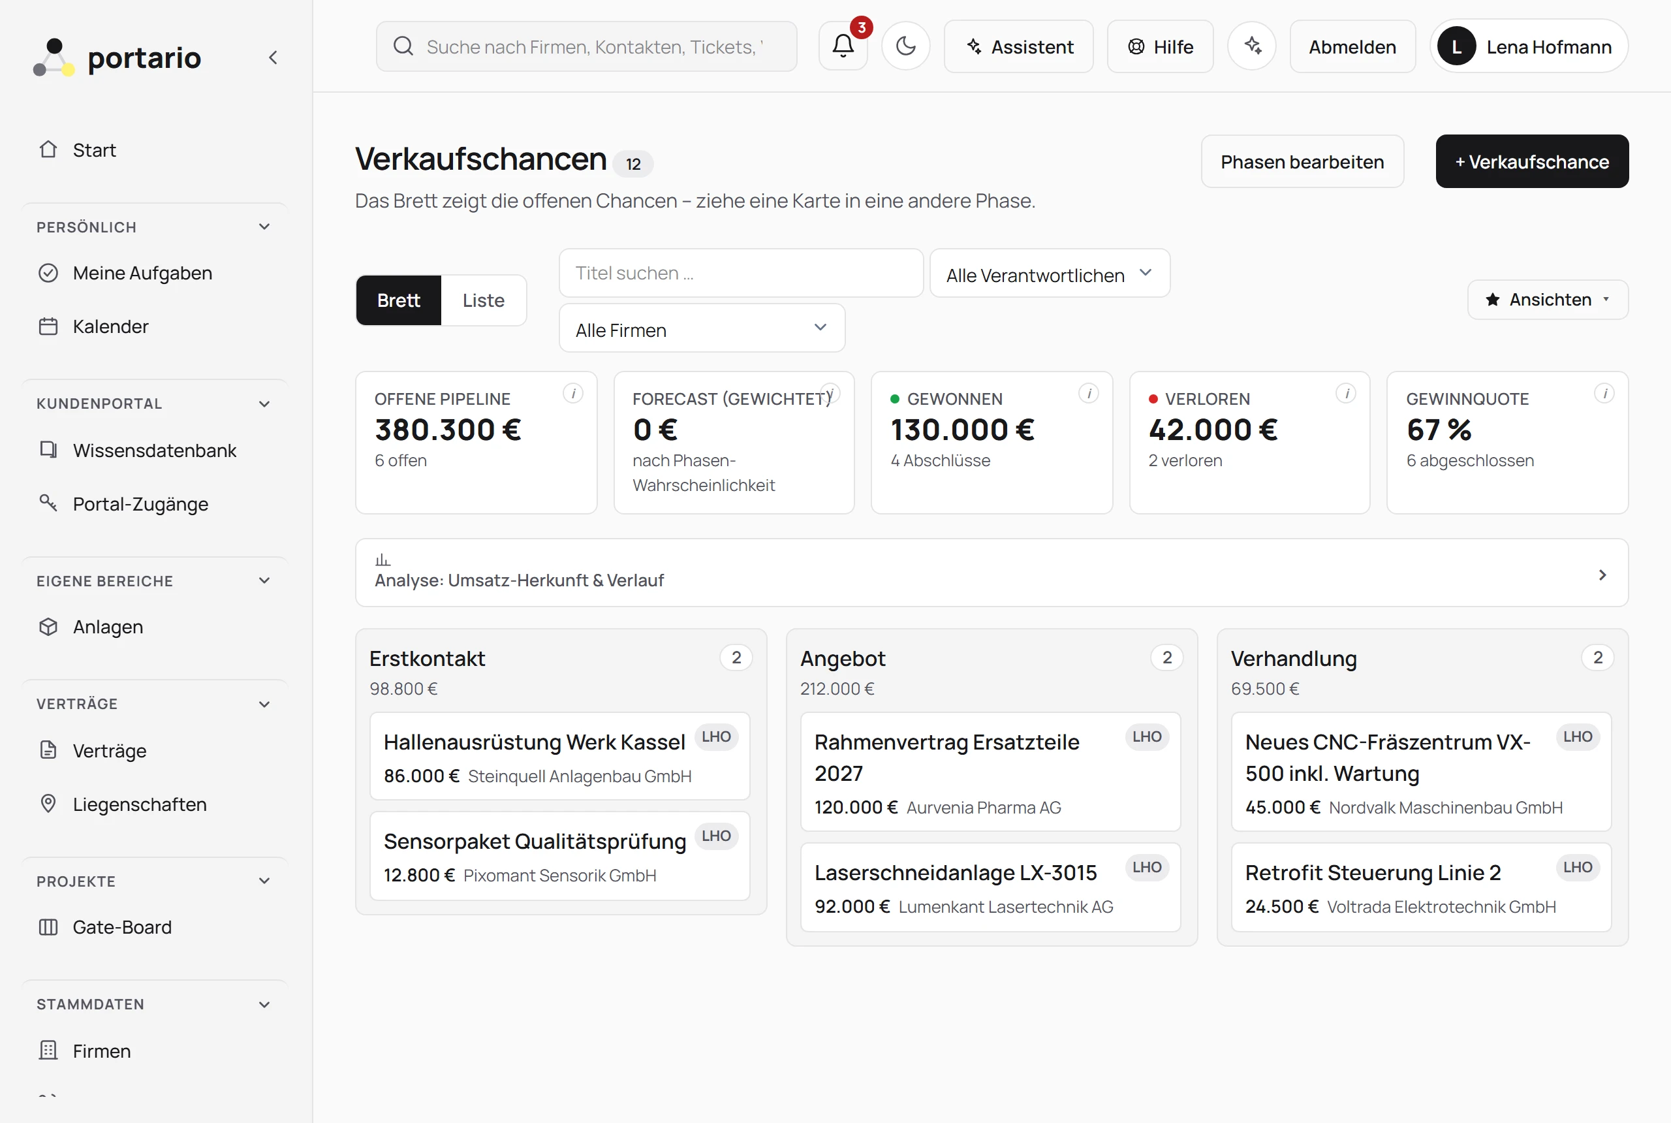Screen dimensions: 1671x1123
Task: Switch to Liste view
Action: click(x=484, y=301)
